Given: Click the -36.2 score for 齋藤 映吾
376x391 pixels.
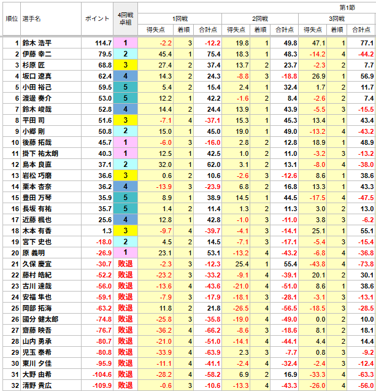Looking at the screenshot, I should pyautogui.click(x=164, y=330).
